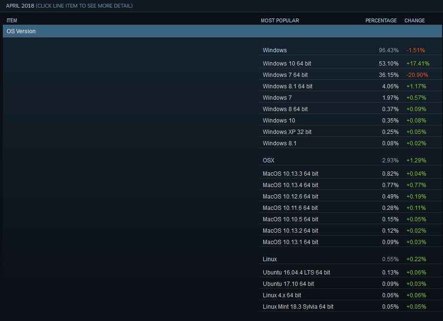443x321 pixels.
Task: Select the MacOS 10.13.4 64 bit row
Action: tap(350, 185)
